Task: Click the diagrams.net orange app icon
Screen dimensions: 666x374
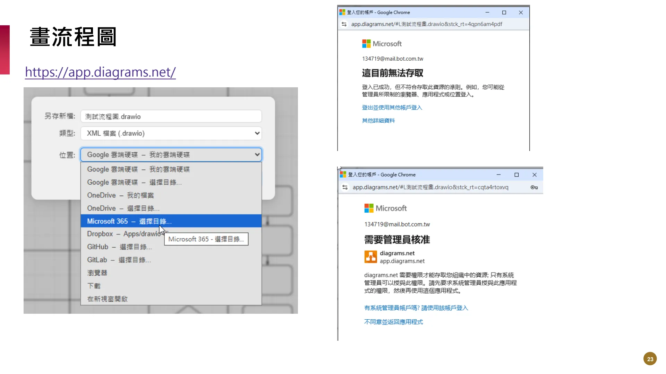Action: (371, 257)
